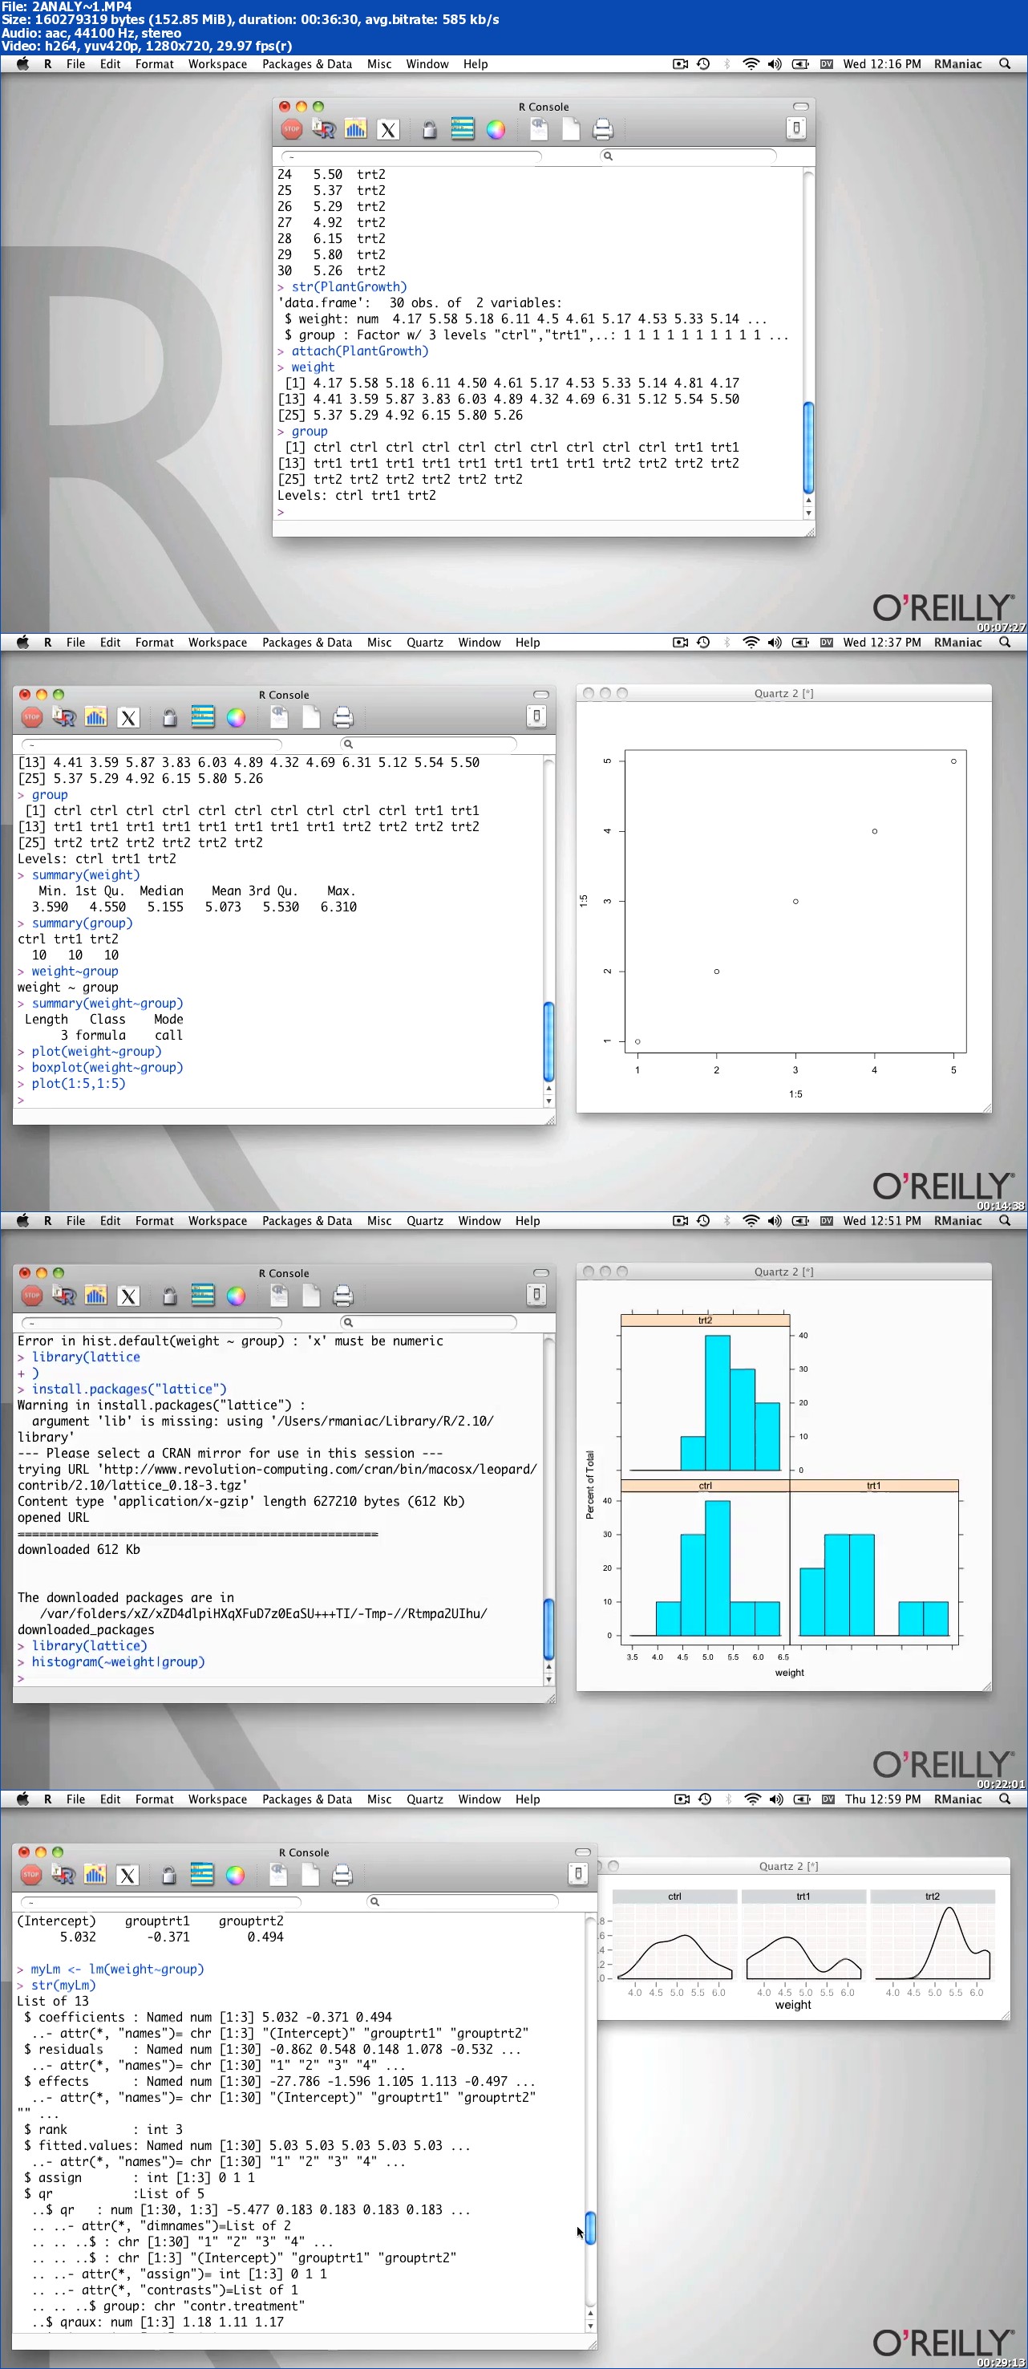Click the Stop icon in the Thu 12:59 PM console
This screenshot has width=1028, height=2369.
pos(31,1875)
